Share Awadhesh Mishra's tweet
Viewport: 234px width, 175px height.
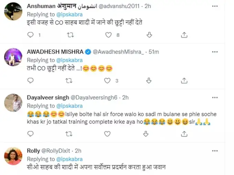click(185, 81)
